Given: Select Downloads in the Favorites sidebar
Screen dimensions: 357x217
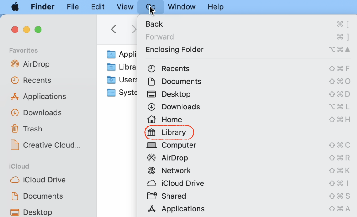Looking at the screenshot, I should coord(42,112).
